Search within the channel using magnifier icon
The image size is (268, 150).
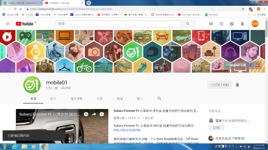[159, 99]
